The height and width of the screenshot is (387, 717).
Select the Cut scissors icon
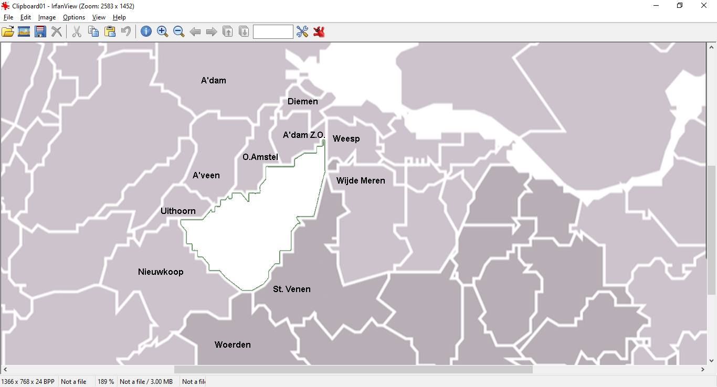coord(77,31)
